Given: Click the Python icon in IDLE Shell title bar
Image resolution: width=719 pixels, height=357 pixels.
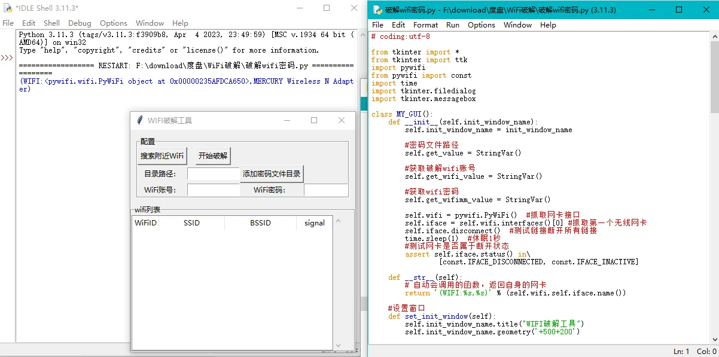Looking at the screenshot, I should pos(8,8).
